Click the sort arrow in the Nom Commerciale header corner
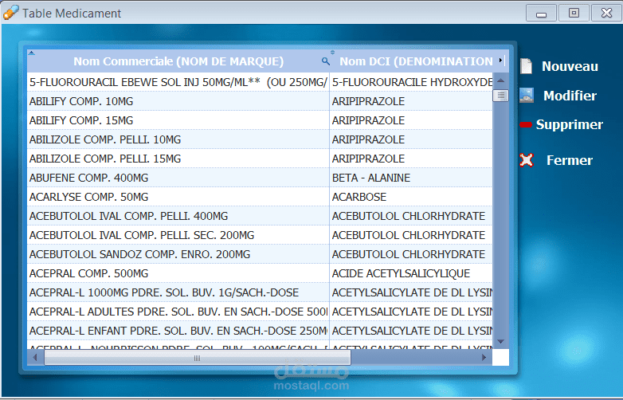Image resolution: width=623 pixels, height=400 pixels. click(32, 53)
